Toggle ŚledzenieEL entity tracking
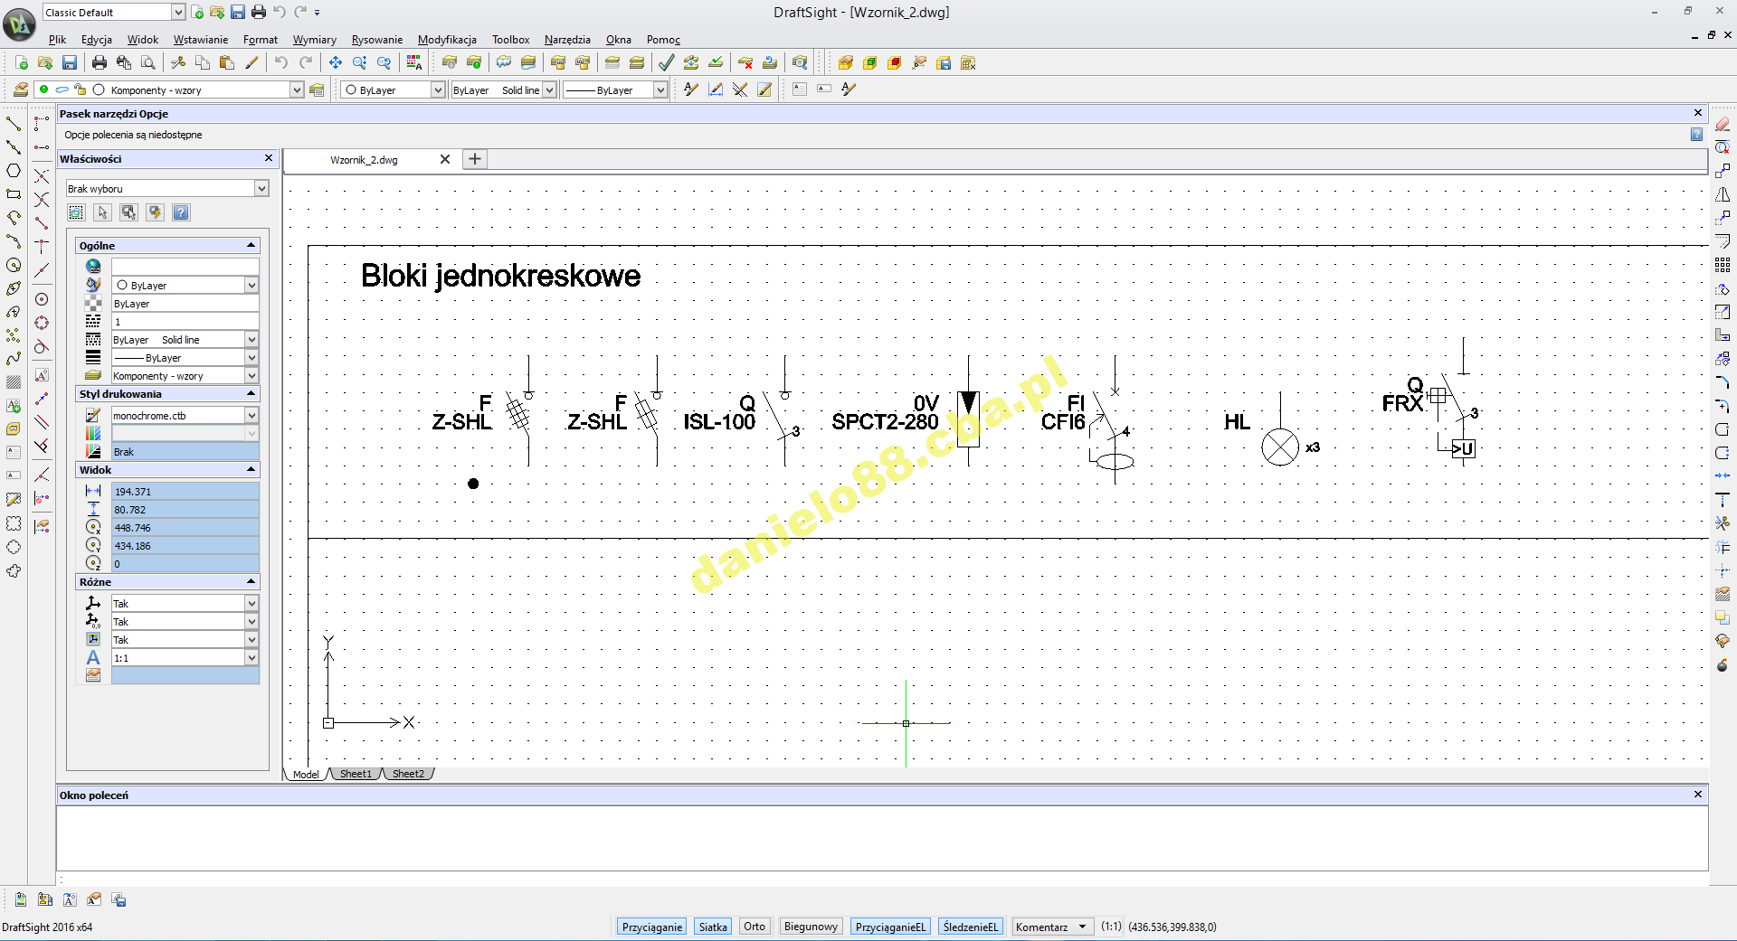The height and width of the screenshot is (941, 1737). (x=971, y=927)
